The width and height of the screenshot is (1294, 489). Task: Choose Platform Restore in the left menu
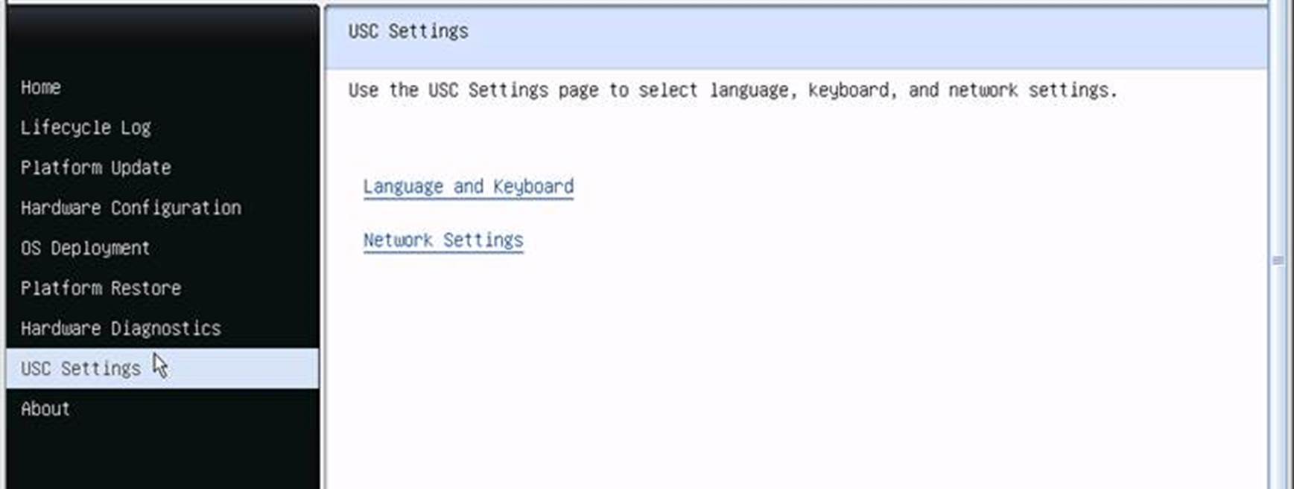101,289
